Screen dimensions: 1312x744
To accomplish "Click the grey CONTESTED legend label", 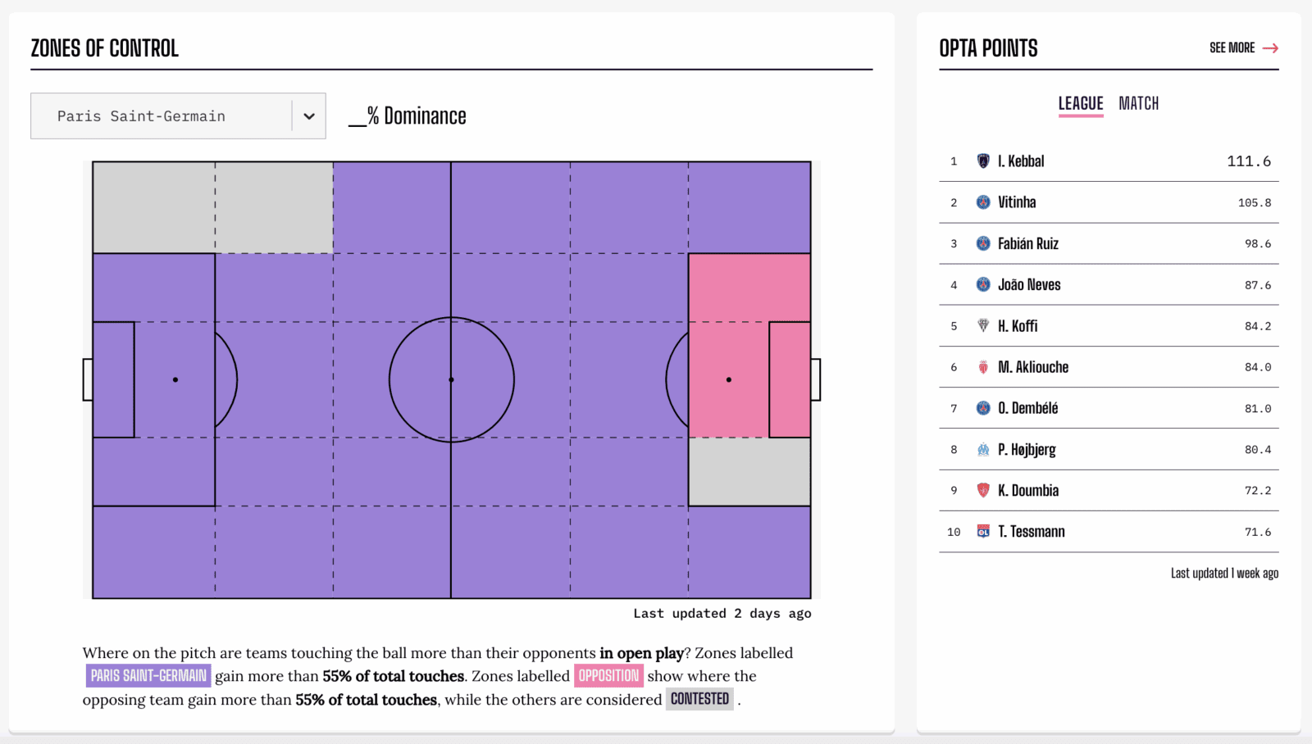I will coord(699,699).
